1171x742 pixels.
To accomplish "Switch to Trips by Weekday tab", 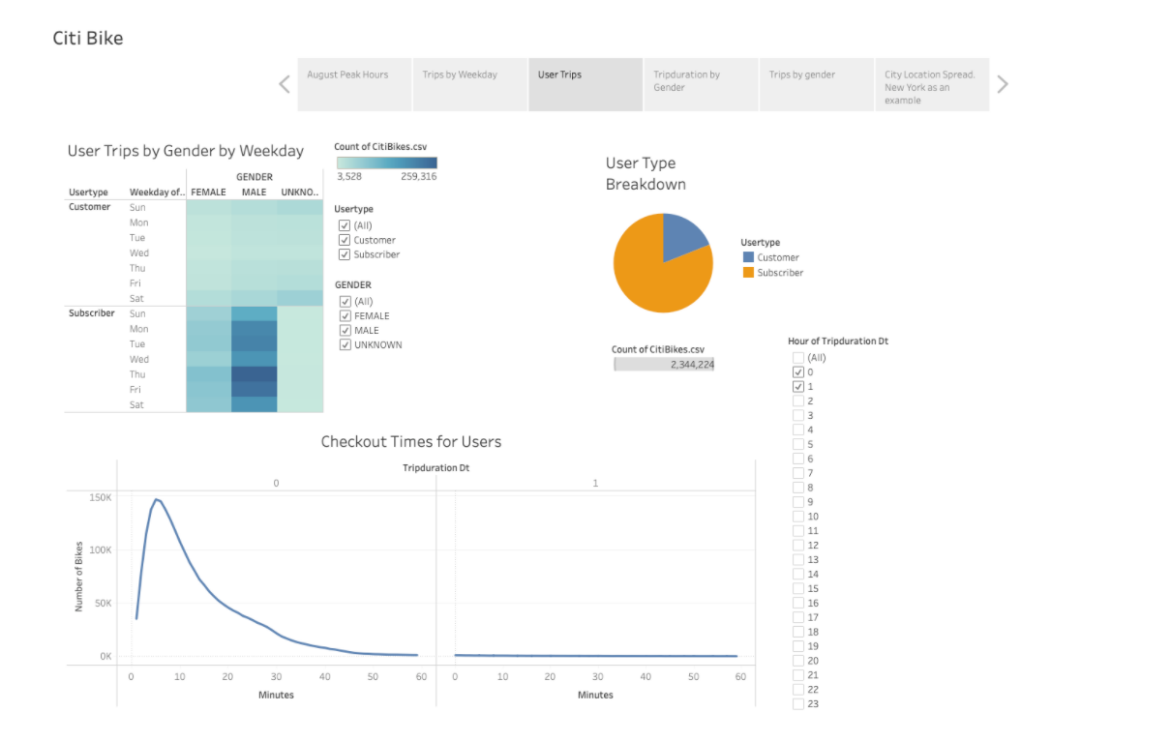I will (x=470, y=84).
